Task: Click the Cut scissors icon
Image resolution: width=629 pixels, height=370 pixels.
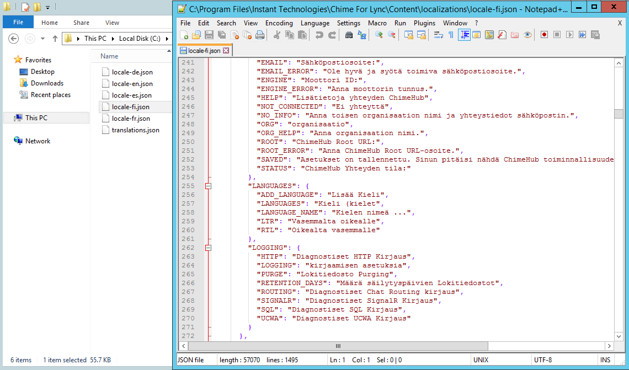Action: [277, 35]
